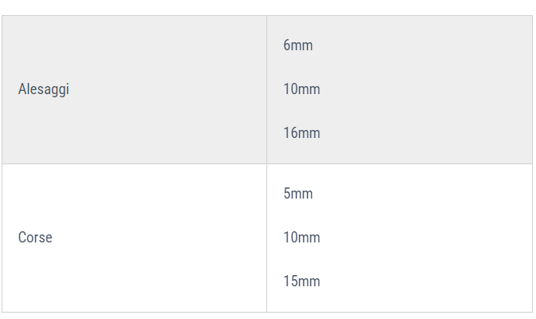Click empty space right of 15mm
The image size is (536, 319).
424,281
